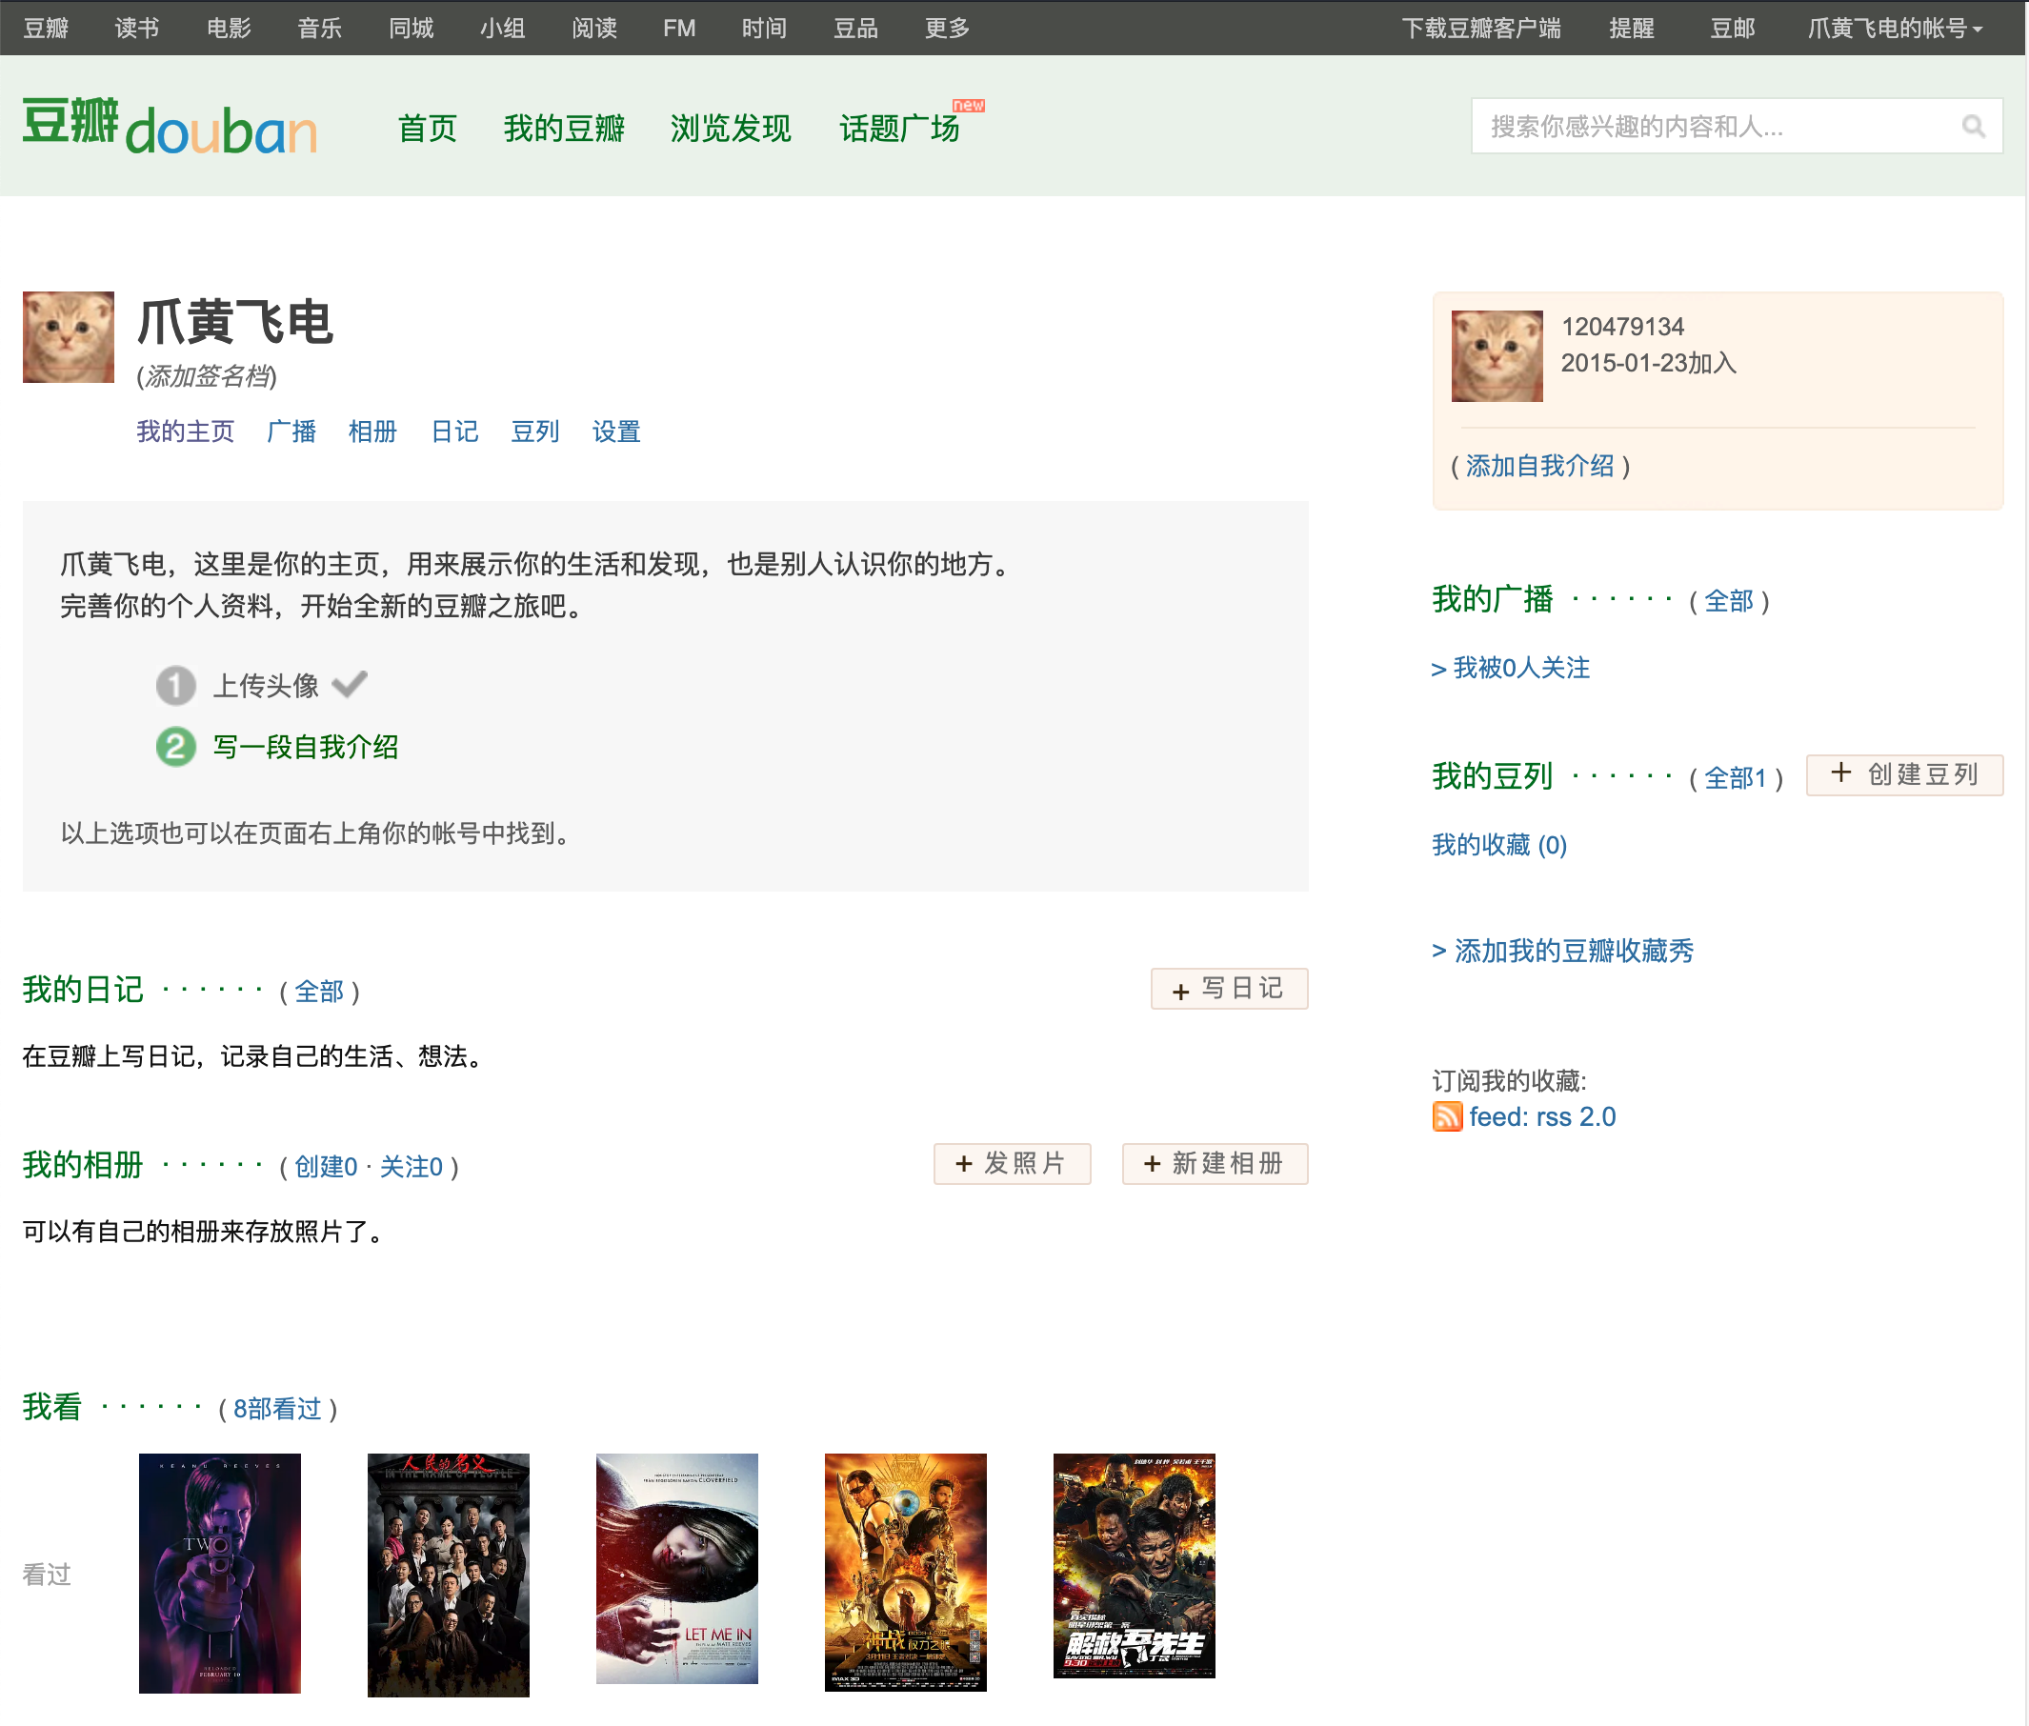Viewport: 2029px width, 1726px height.
Task: Click the 写日记 button
Action: [x=1229, y=990]
